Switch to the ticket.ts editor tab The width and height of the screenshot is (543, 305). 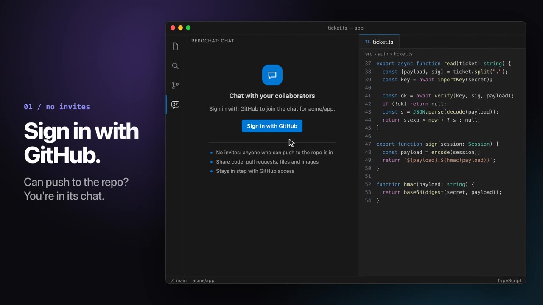[x=379, y=42]
